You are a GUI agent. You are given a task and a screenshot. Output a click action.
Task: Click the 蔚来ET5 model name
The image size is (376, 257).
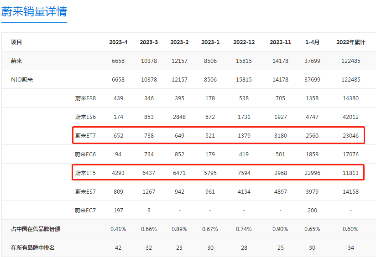pyautogui.click(x=85, y=173)
